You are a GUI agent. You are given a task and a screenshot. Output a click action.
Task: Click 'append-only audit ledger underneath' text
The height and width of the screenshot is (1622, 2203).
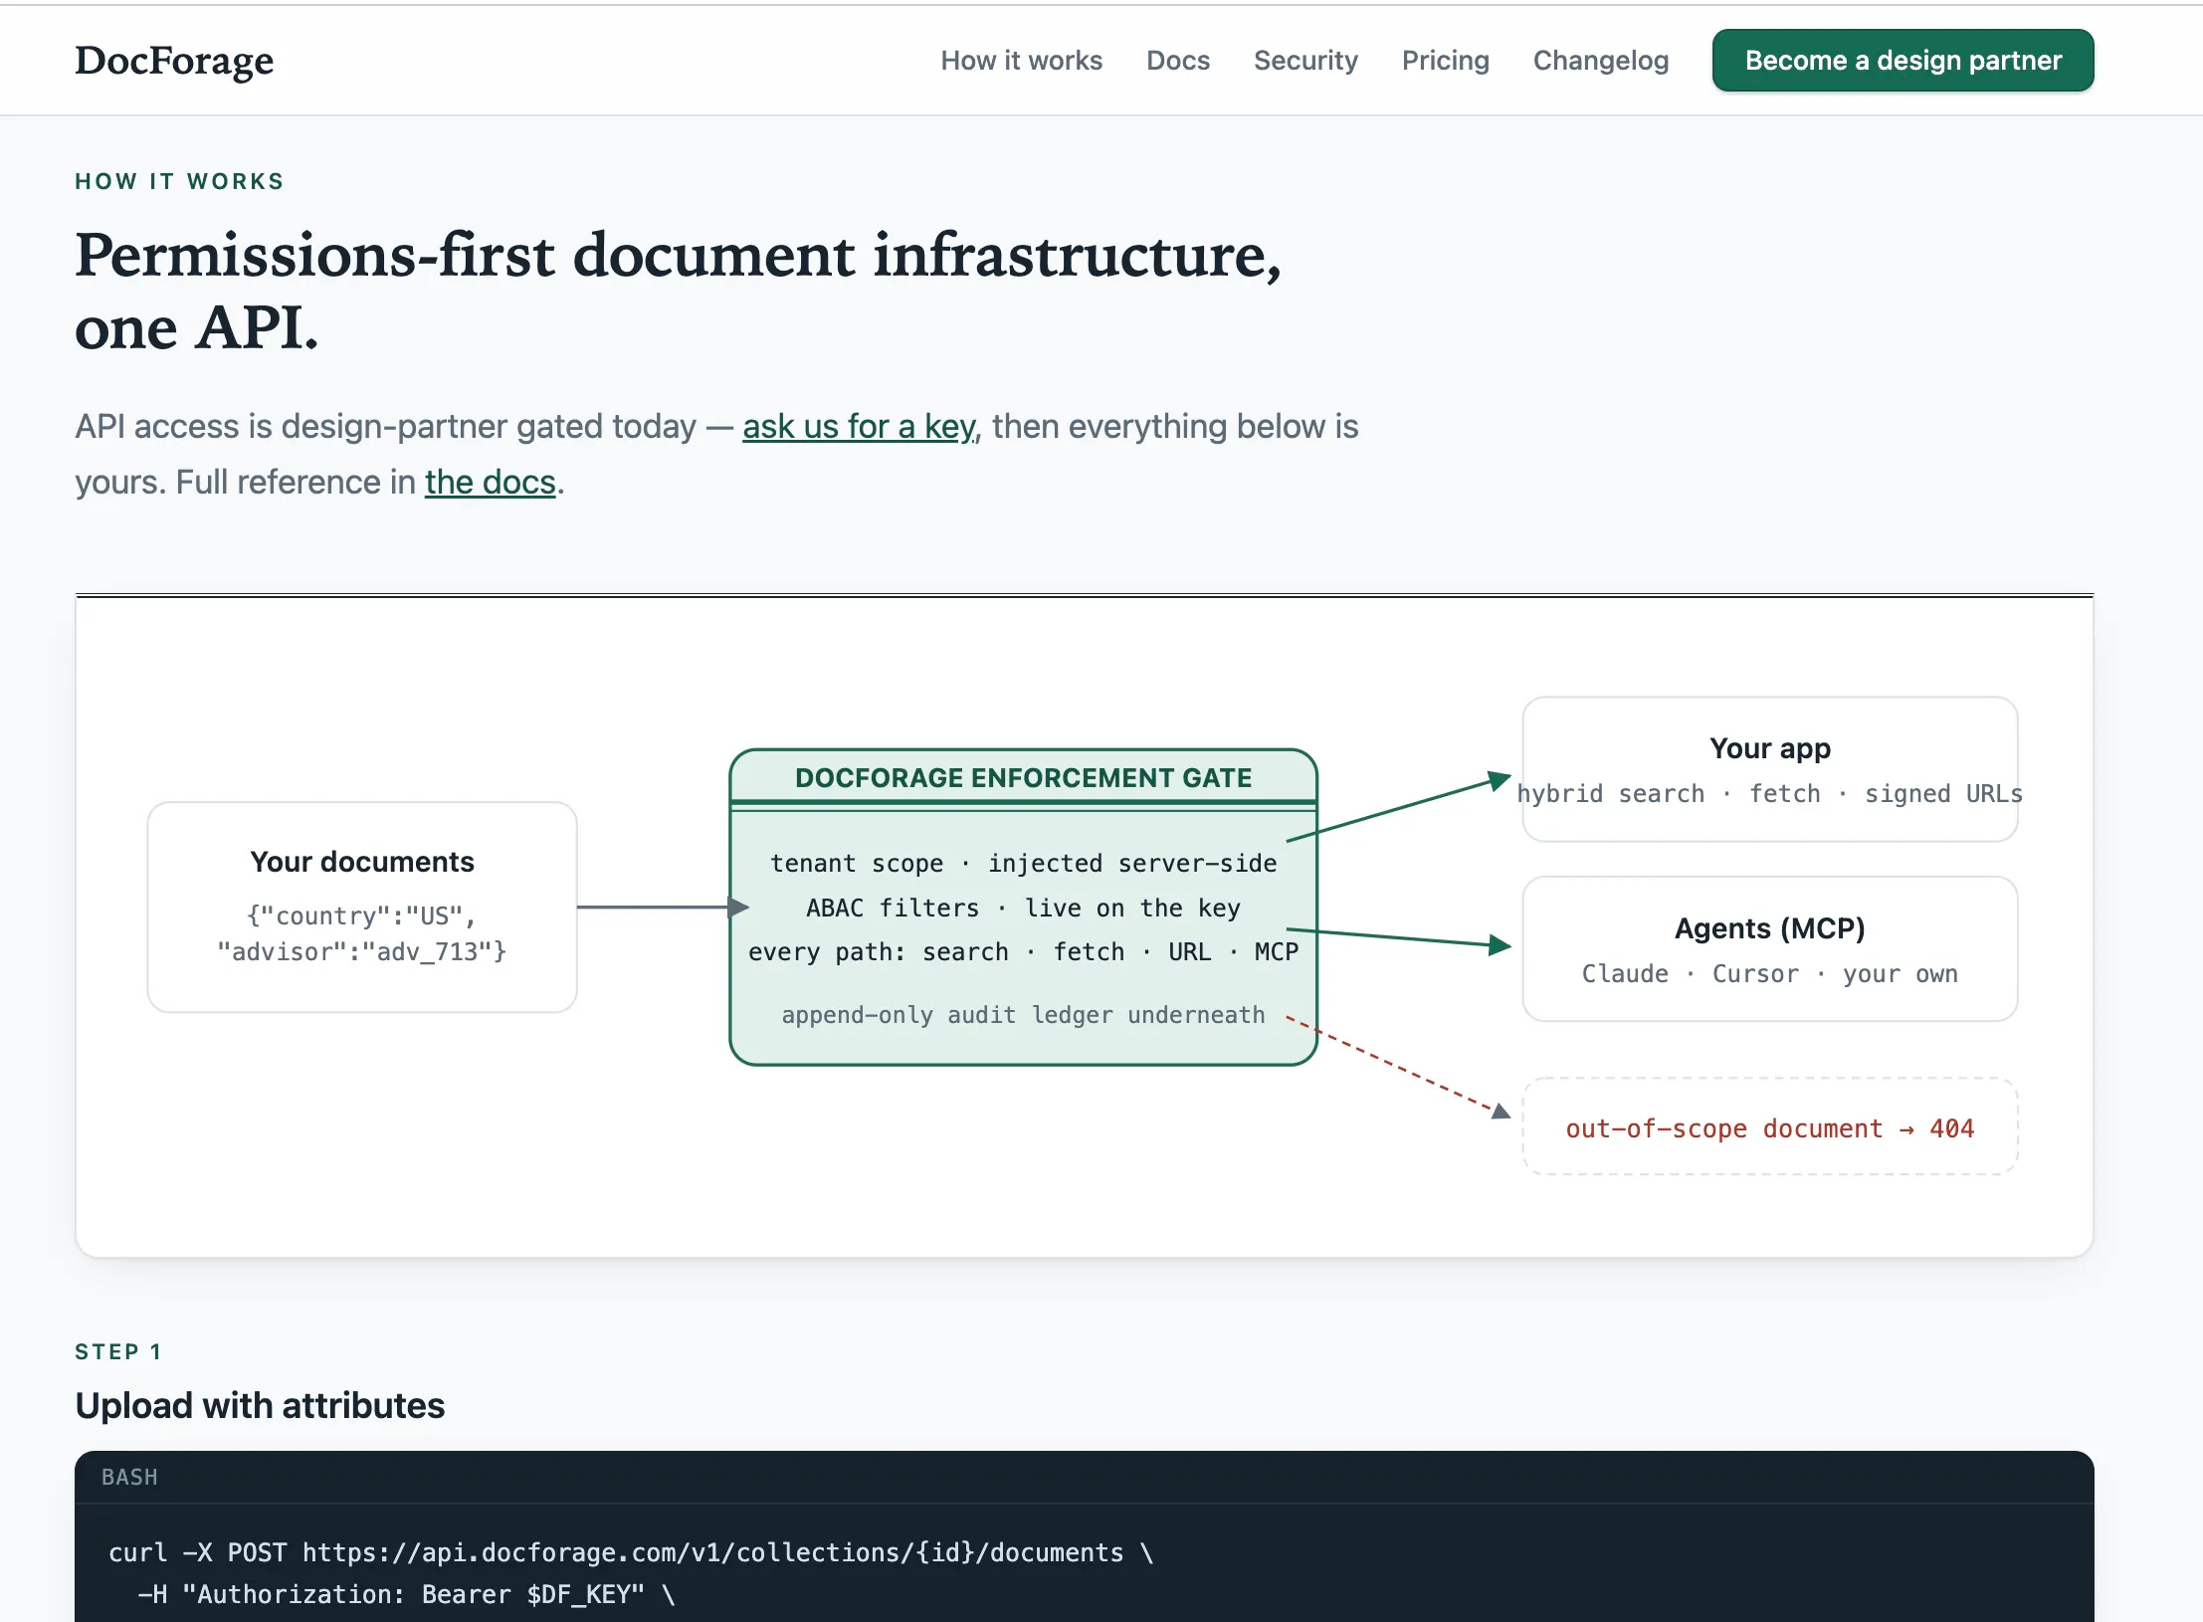coord(1023,1015)
